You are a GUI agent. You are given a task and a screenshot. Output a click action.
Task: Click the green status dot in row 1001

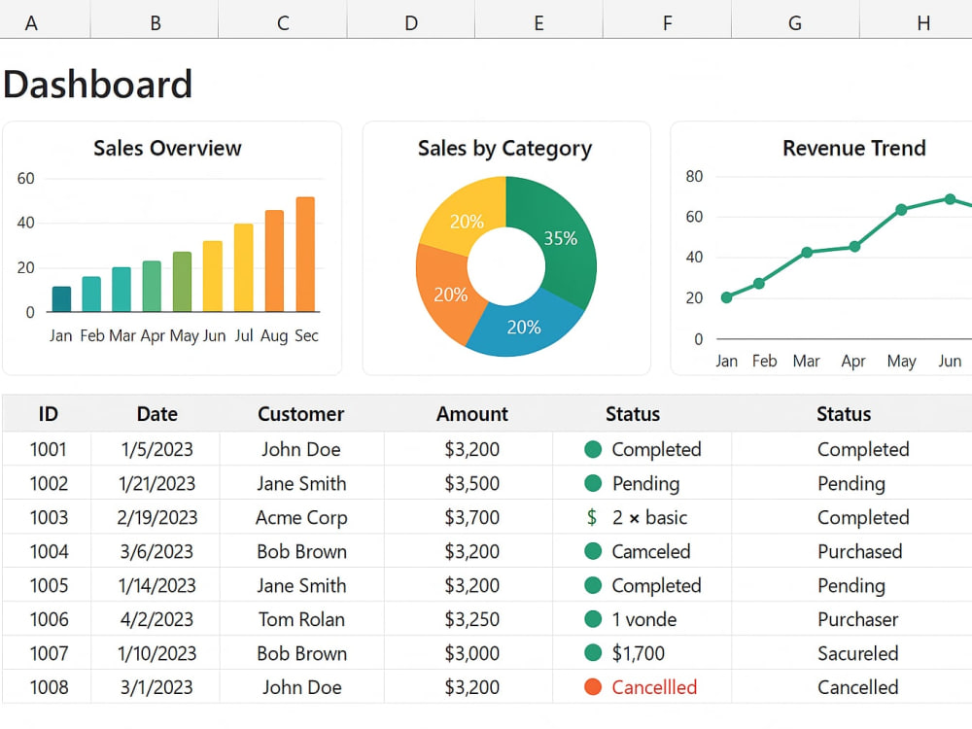pos(593,449)
